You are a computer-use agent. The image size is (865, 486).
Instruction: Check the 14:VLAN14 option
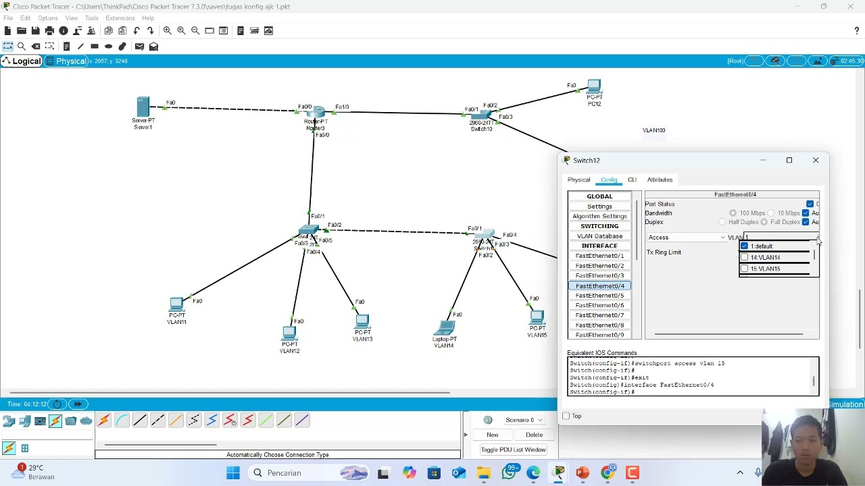tap(745, 257)
